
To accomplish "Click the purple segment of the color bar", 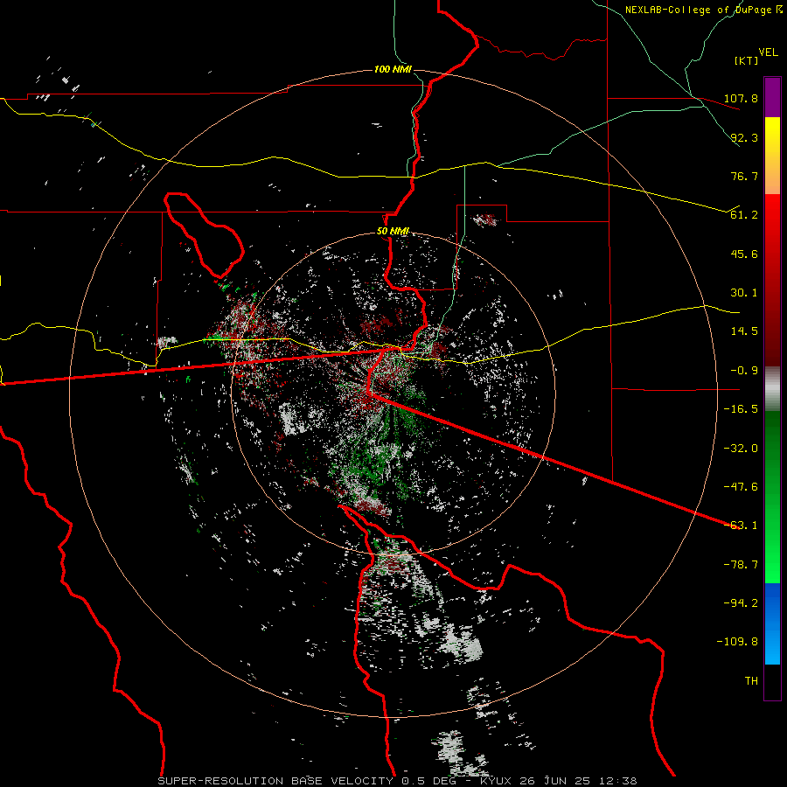I will pos(772,97).
